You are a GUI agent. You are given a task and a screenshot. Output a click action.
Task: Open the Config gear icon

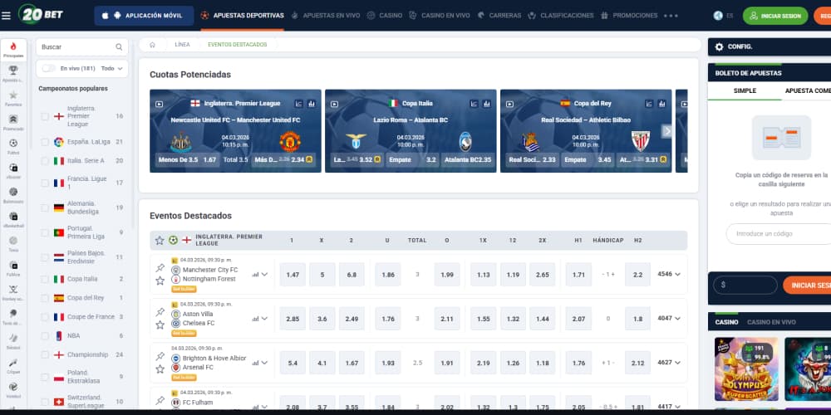tap(720, 46)
